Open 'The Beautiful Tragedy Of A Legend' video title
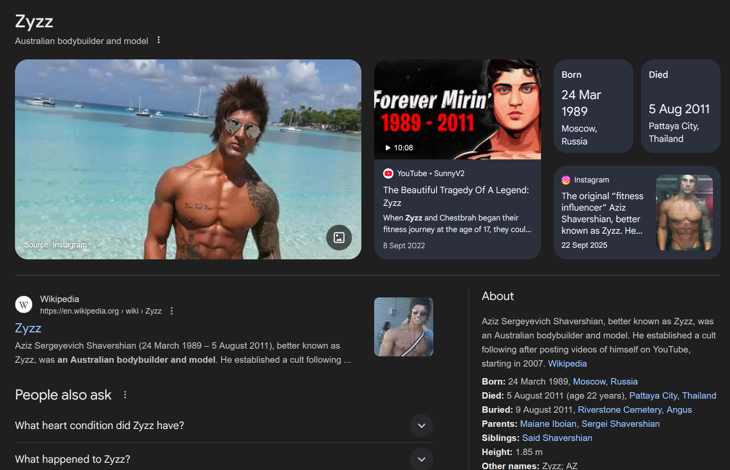The image size is (730, 470). pos(456,197)
